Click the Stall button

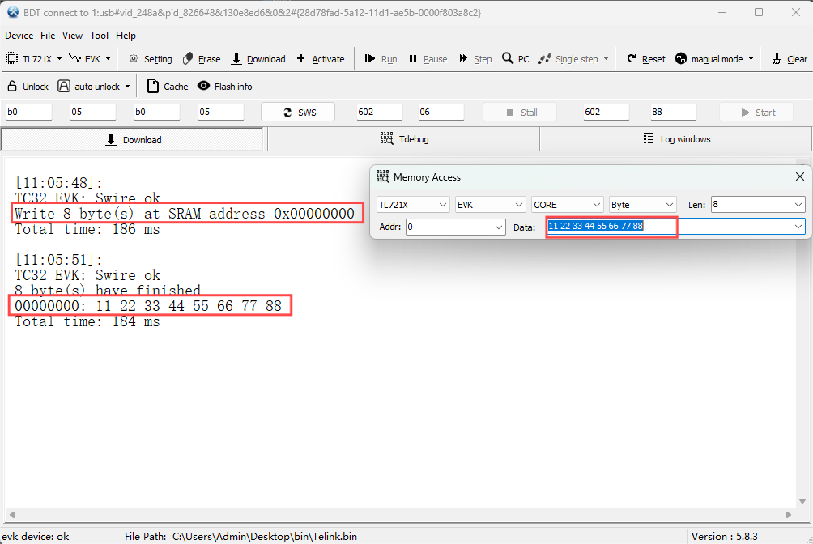pyautogui.click(x=520, y=112)
